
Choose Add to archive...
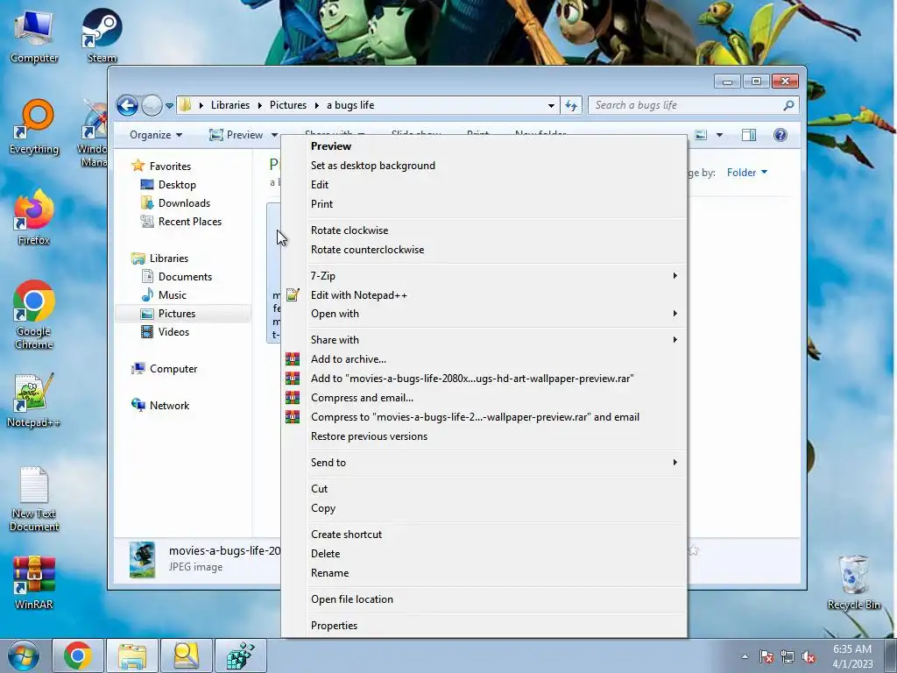484,359
